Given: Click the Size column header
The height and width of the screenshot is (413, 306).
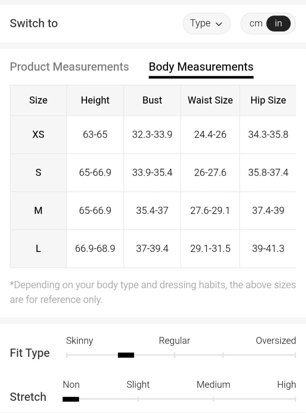Looking at the screenshot, I should 38,100.
